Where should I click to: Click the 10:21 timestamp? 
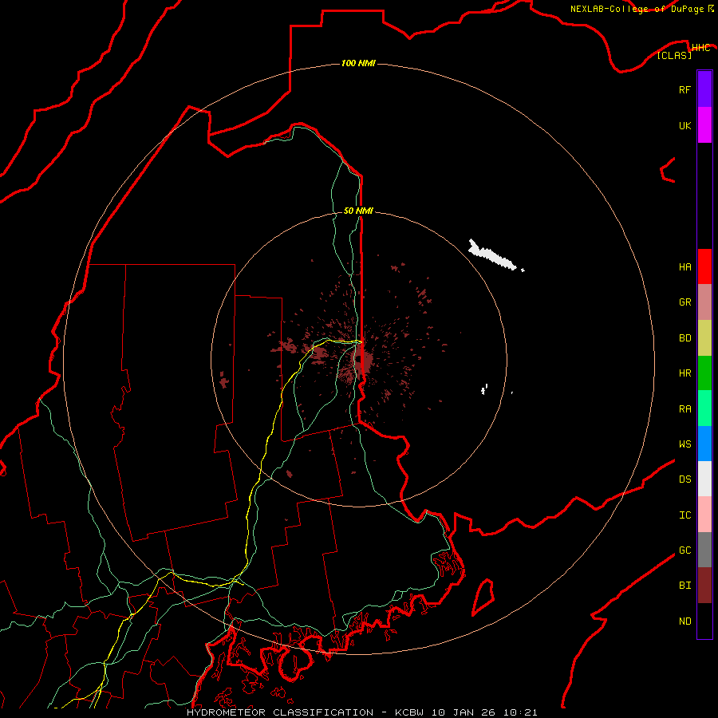[x=520, y=712]
